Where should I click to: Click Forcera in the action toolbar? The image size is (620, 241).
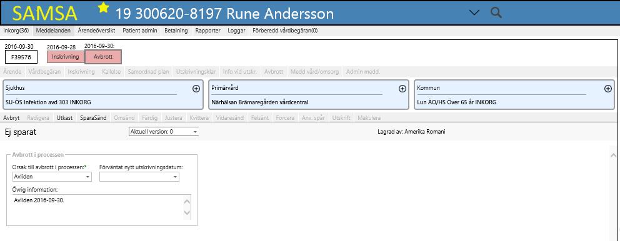(x=285, y=118)
